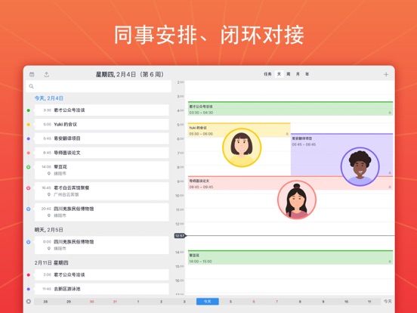Select day 11 in the date strip
The width and height of the screenshot is (417, 313).
tap(369, 302)
